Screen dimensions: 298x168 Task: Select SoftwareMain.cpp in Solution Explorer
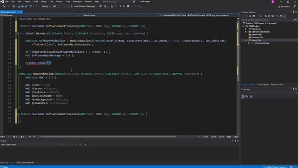pos(262,43)
